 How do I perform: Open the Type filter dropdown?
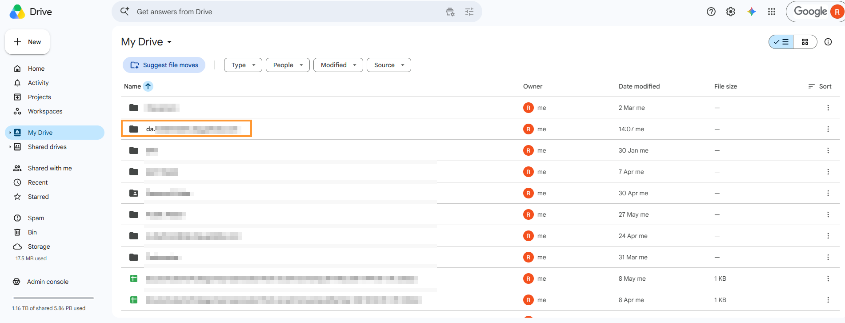pos(243,65)
